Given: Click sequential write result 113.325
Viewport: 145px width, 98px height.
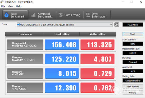Looking at the screenshot, I should click(x=97, y=44).
